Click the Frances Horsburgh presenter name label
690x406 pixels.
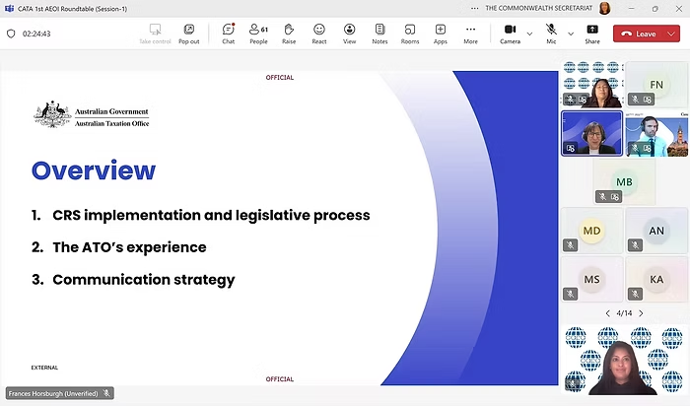(x=60, y=393)
